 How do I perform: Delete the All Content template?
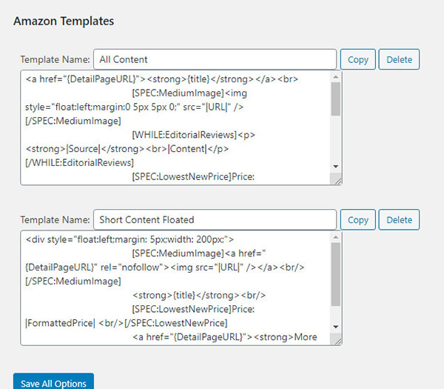[x=399, y=59]
